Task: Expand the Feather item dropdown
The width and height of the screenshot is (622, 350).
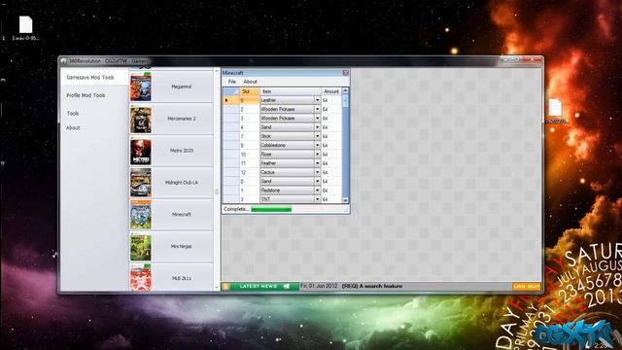Action: click(x=317, y=163)
